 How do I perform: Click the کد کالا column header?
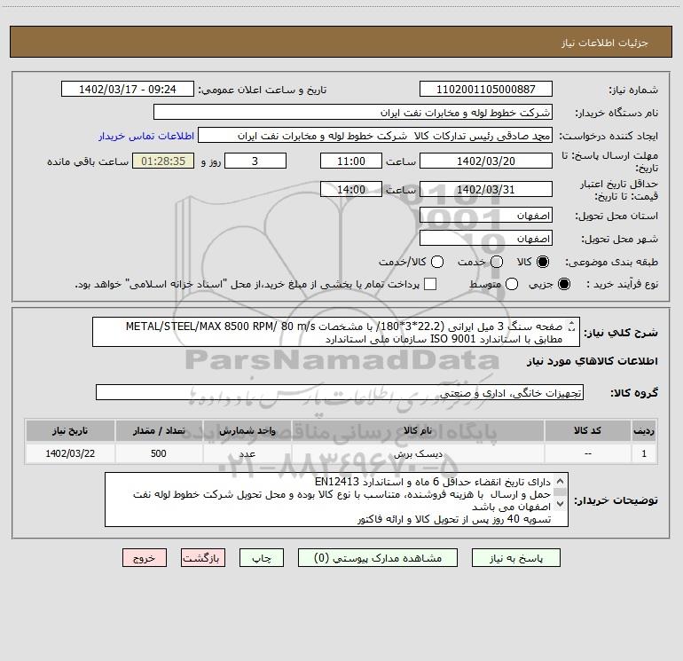click(587, 430)
